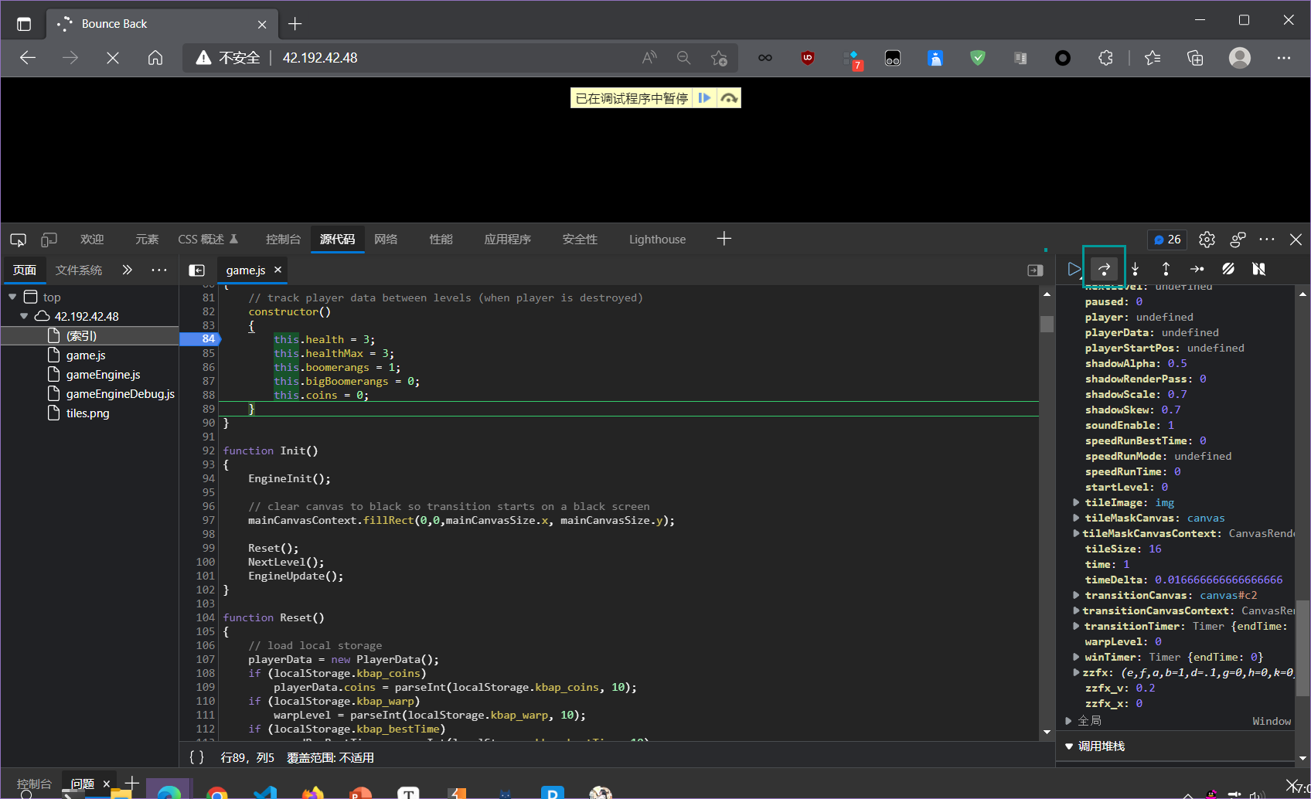Open gameEngine.js in the file tree
Viewport: 1311px width, 799px height.
[x=103, y=374]
